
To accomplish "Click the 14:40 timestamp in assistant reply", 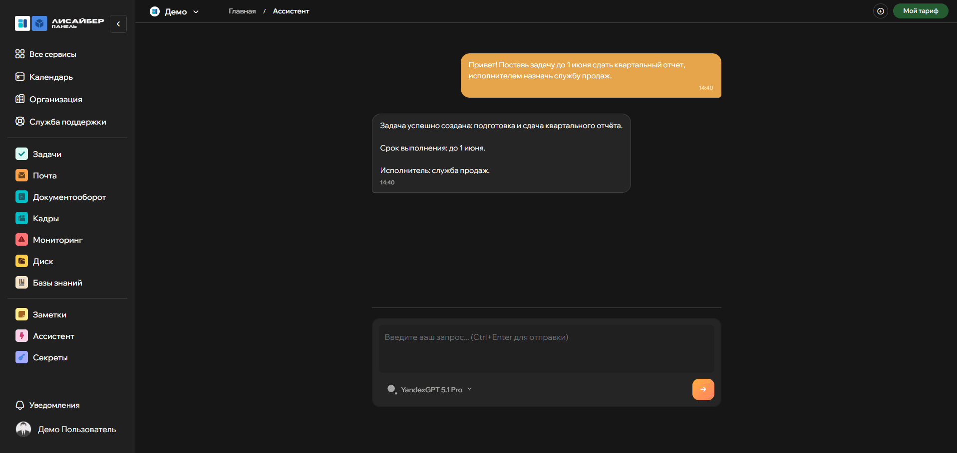I will (x=387, y=182).
